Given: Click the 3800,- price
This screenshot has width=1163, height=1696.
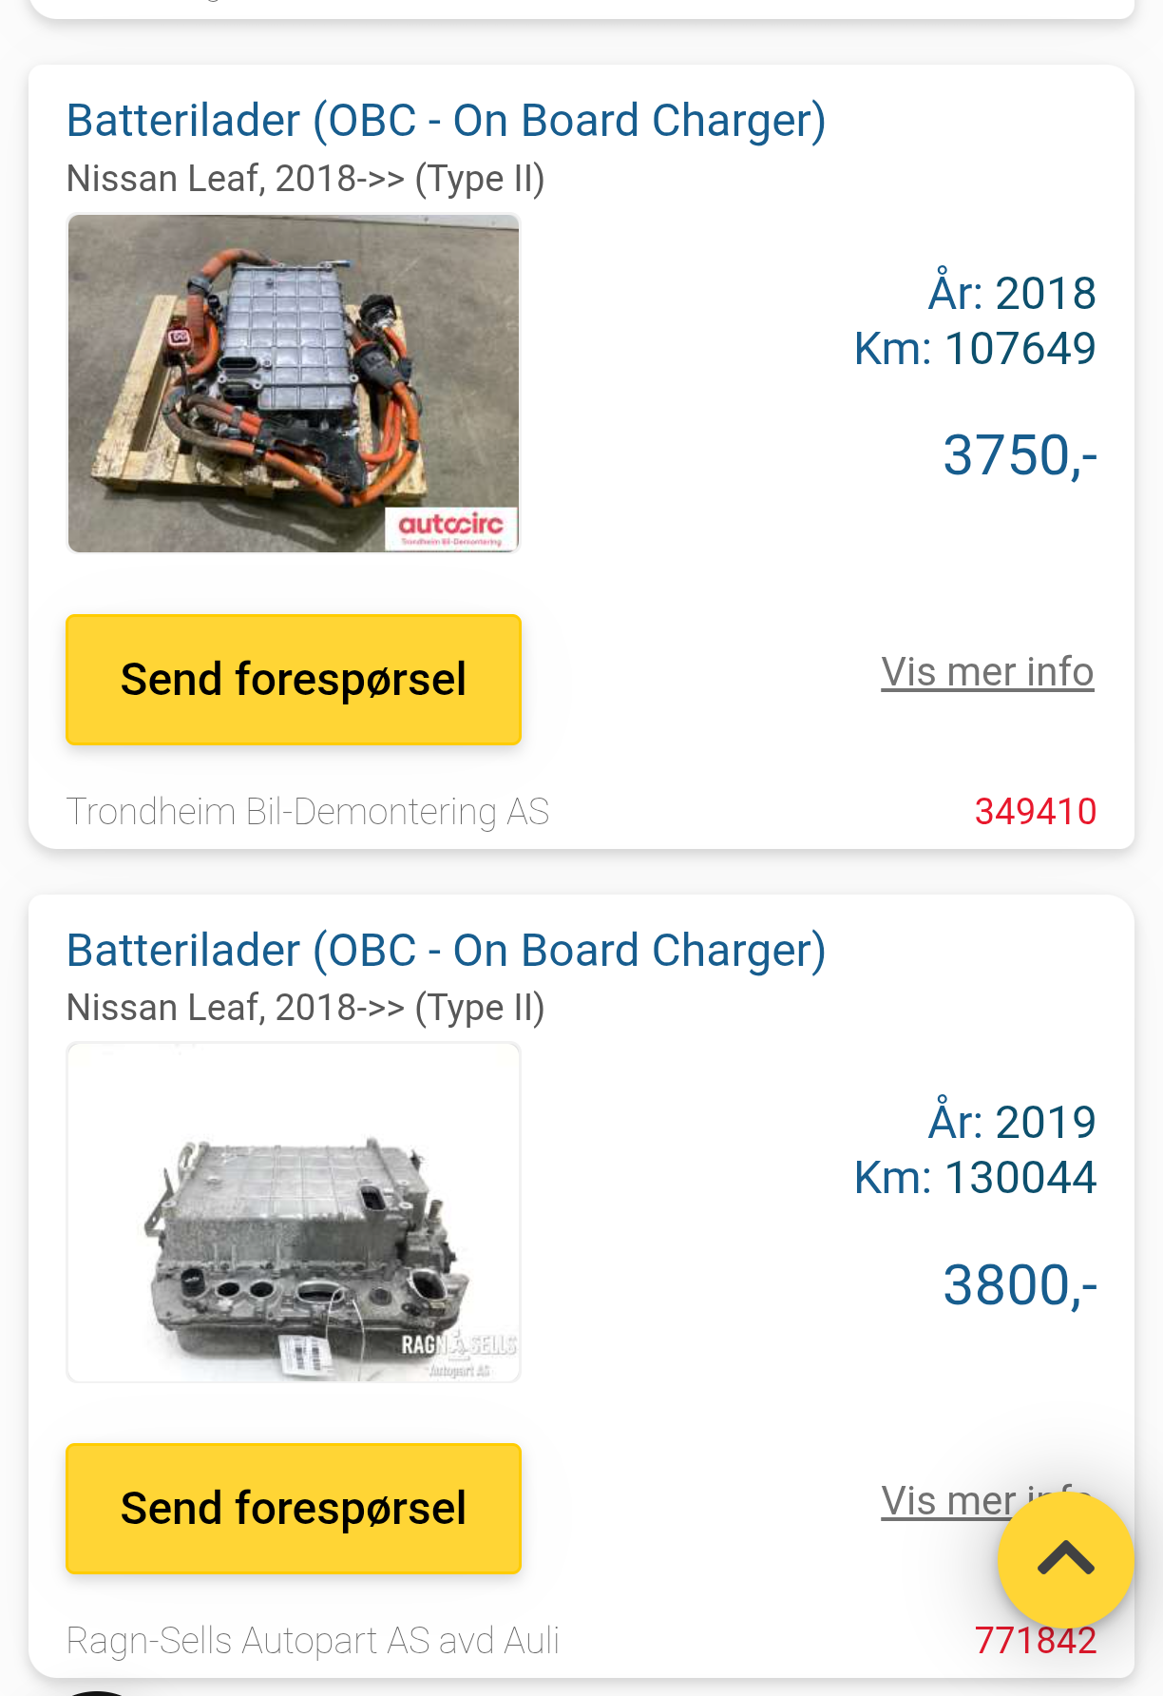Looking at the screenshot, I should pos(1020,1285).
